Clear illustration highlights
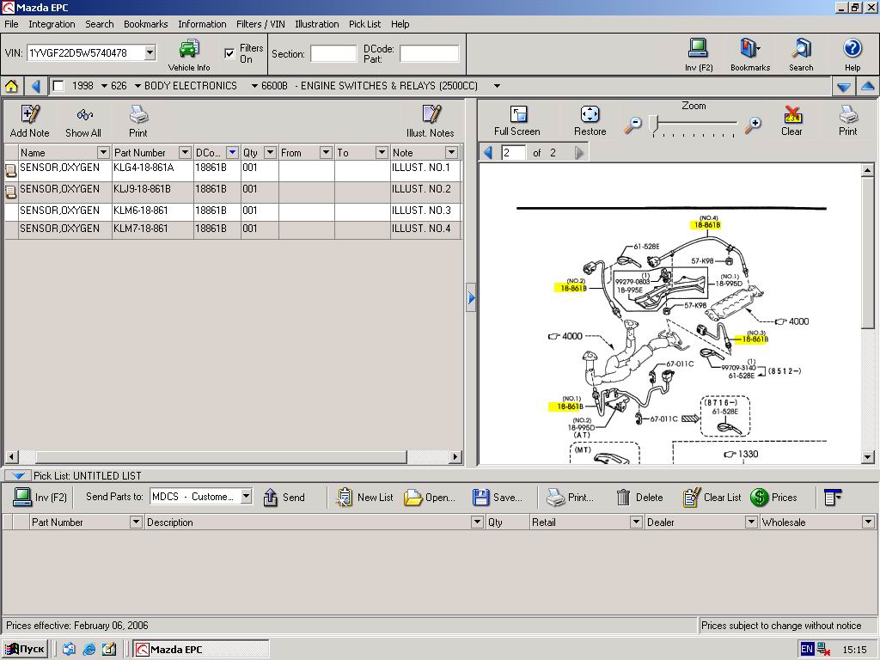The width and height of the screenshot is (880, 660). (x=791, y=115)
